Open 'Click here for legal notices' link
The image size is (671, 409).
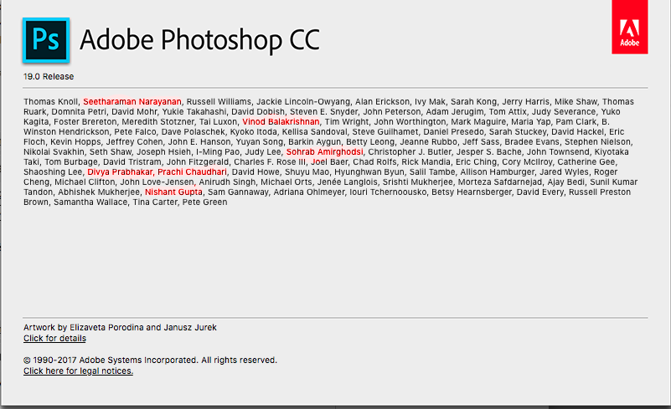(x=78, y=371)
